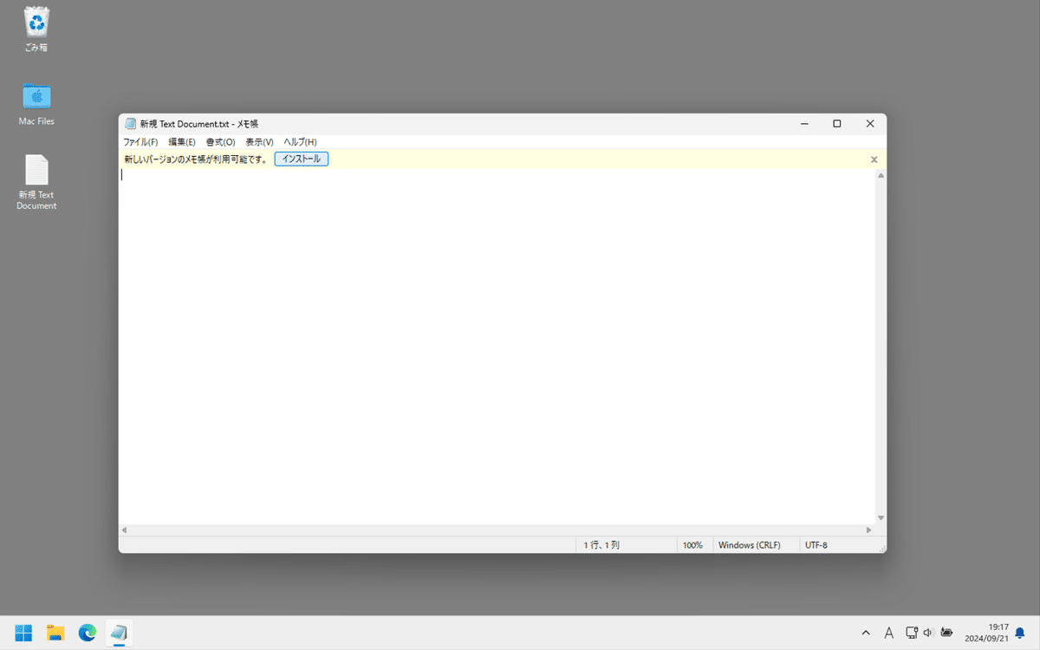The height and width of the screenshot is (650, 1040).
Task: Click the IME input indicator in the tray
Action: [889, 633]
